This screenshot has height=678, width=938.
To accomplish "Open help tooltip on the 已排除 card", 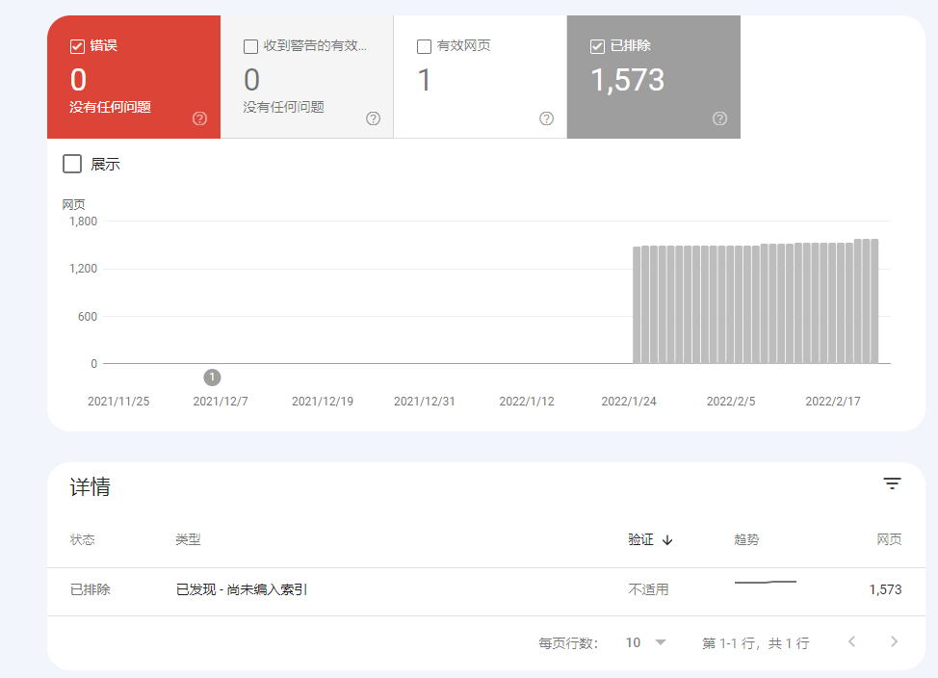I will 718,118.
